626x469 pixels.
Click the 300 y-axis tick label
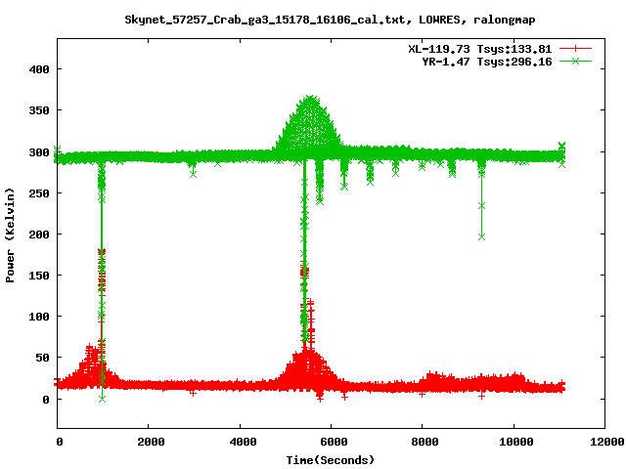coord(39,152)
